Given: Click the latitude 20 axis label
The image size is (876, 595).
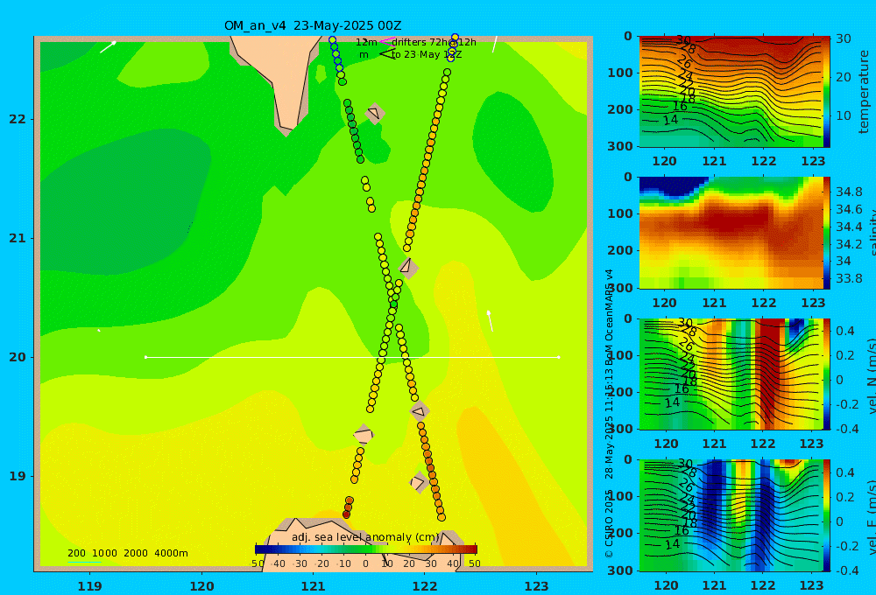Looking at the screenshot, I should point(18,357).
